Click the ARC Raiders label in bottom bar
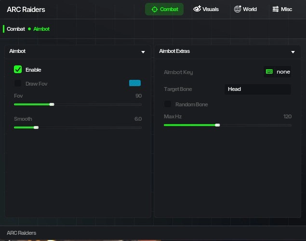This screenshot has height=241, width=306. pos(22,233)
